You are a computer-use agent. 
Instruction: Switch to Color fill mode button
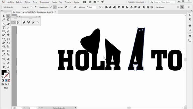click(3, 80)
